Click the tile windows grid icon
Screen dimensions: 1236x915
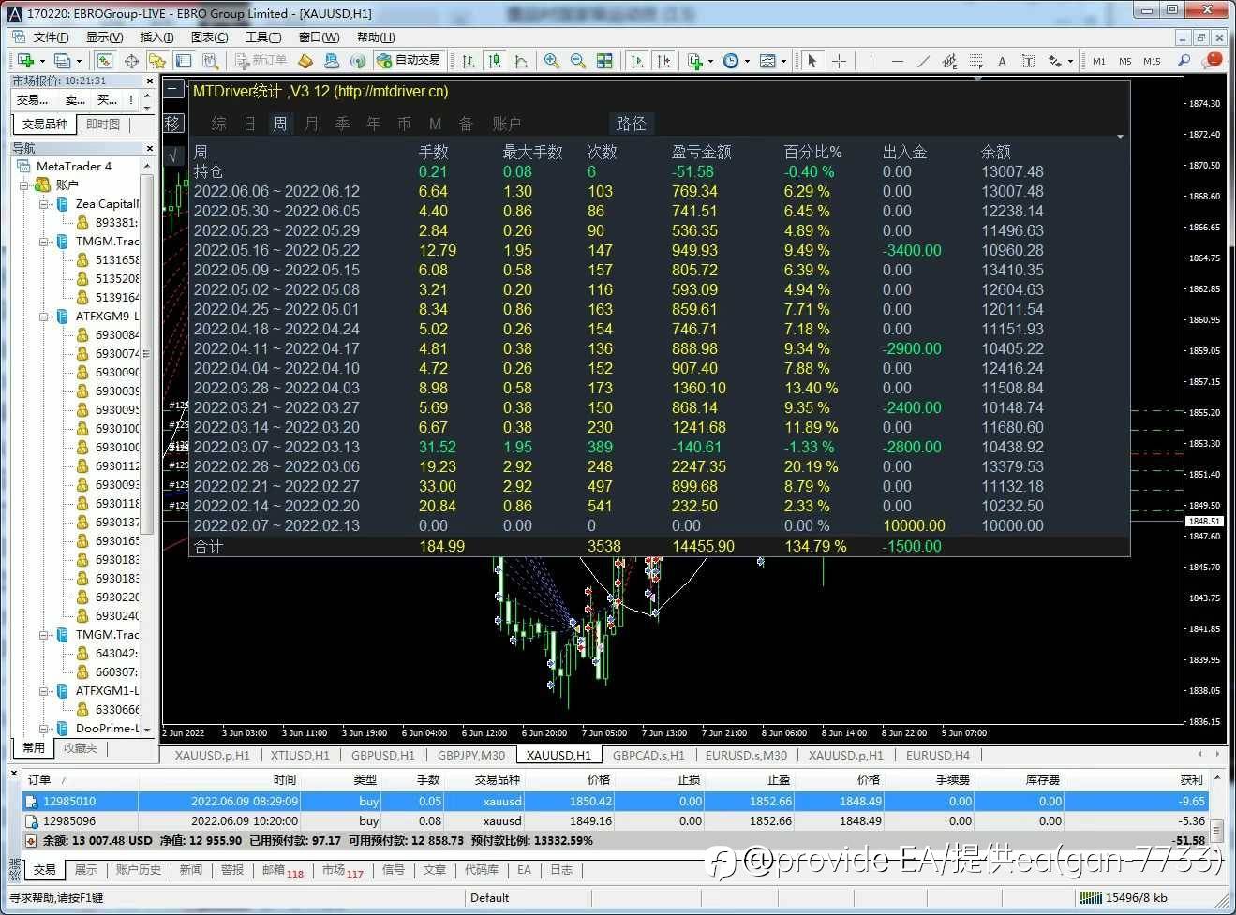click(604, 61)
